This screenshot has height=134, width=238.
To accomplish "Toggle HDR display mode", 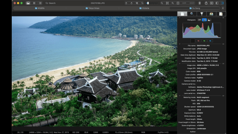I will coord(184,3).
